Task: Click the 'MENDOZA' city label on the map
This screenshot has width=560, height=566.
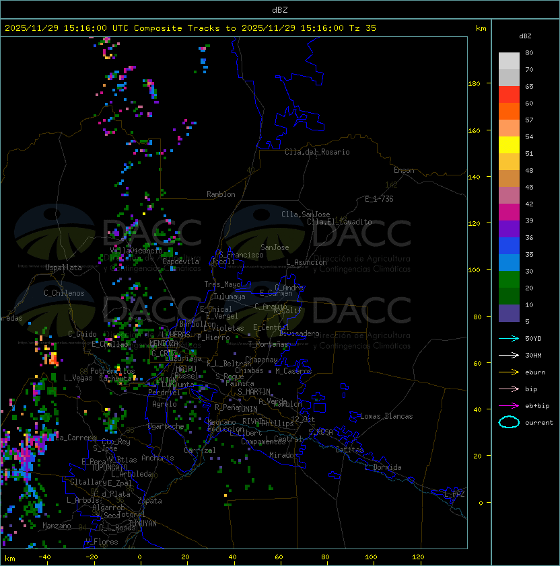Action: click(x=164, y=343)
